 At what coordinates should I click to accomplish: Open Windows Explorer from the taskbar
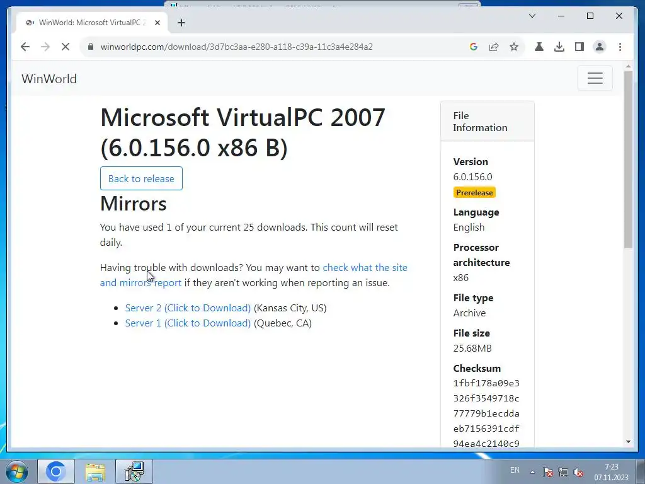click(x=95, y=471)
